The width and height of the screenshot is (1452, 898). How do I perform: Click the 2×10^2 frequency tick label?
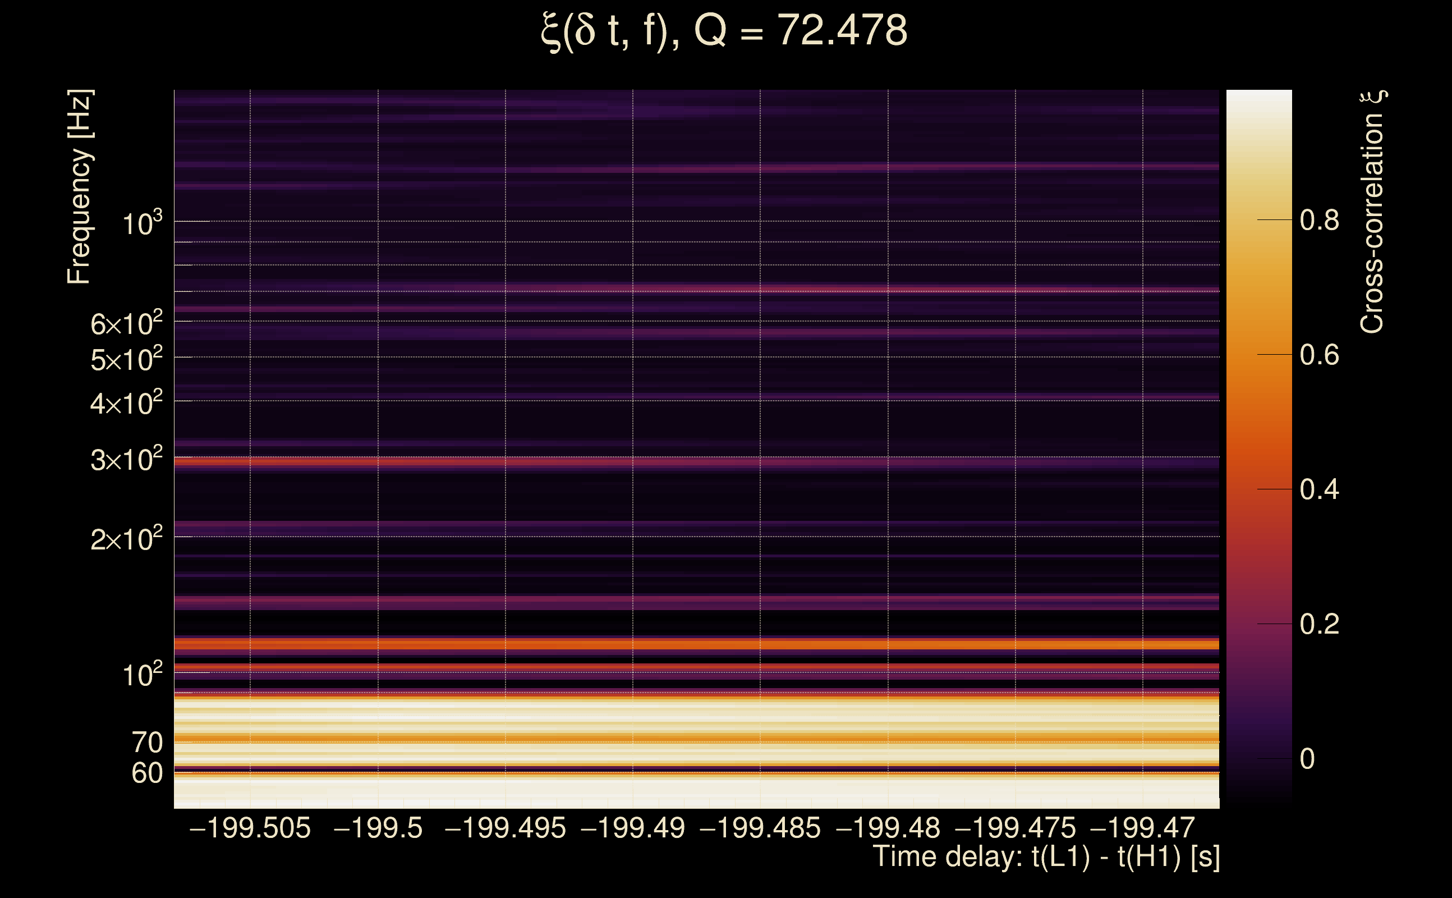(x=126, y=539)
